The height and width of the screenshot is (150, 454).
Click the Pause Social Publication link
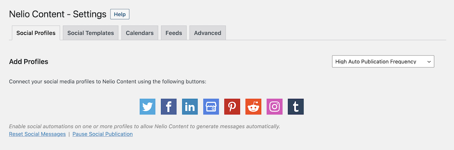tap(103, 134)
